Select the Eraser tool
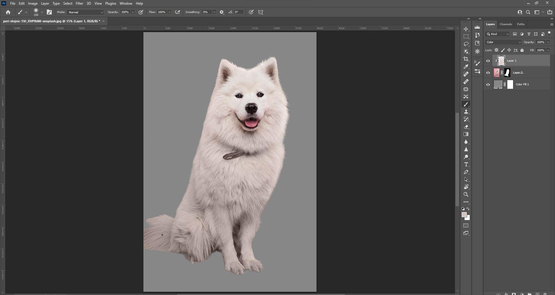 [x=466, y=127]
